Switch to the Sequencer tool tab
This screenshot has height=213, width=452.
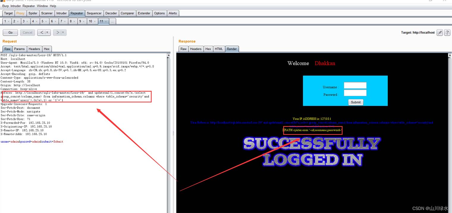94,13
